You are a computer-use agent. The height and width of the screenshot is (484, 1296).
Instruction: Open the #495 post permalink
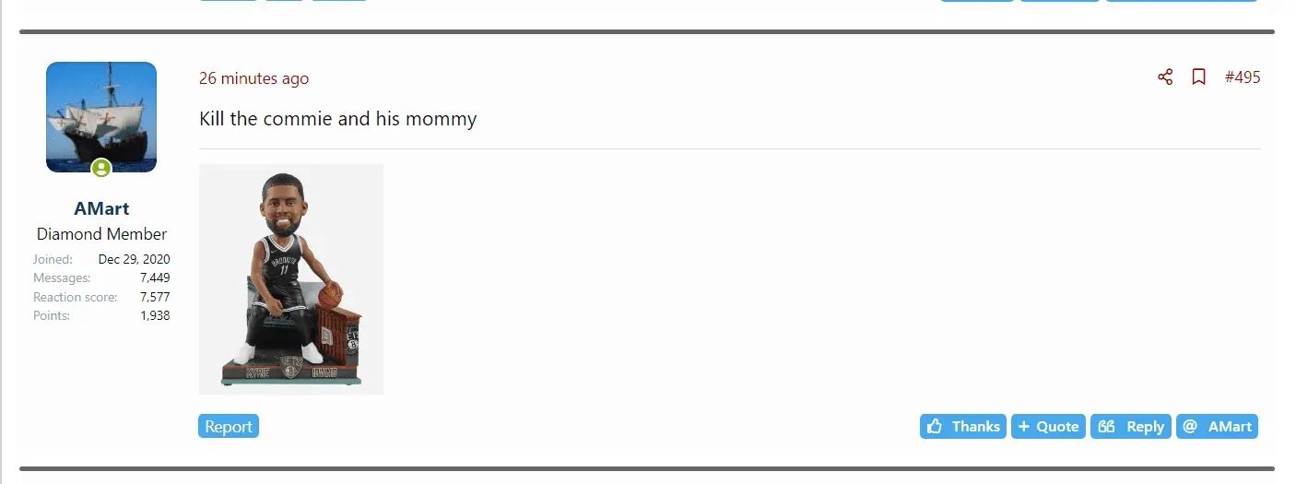tap(1242, 77)
